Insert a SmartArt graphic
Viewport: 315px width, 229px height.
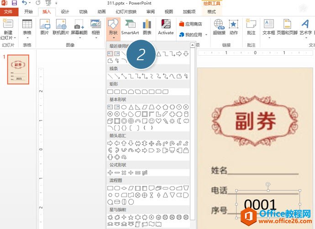click(x=130, y=27)
